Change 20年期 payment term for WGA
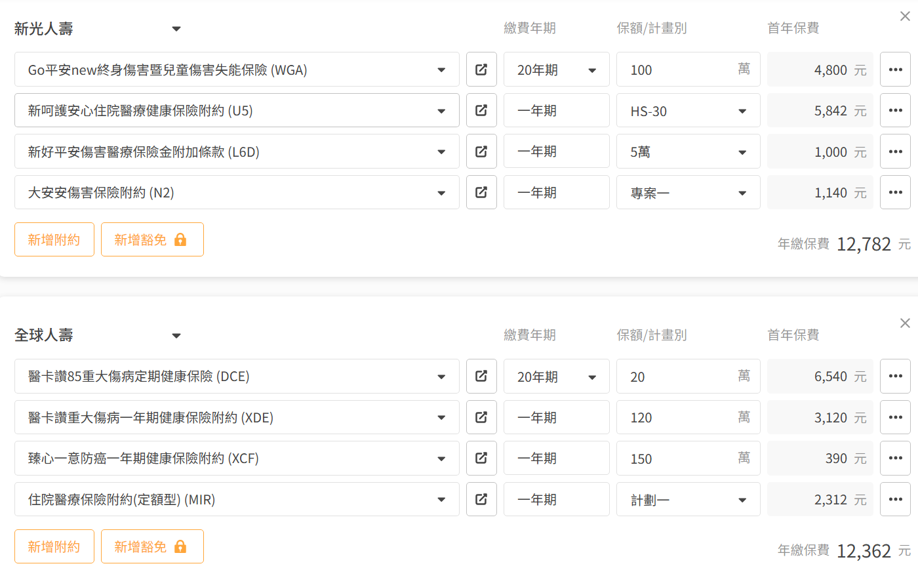 click(x=556, y=70)
